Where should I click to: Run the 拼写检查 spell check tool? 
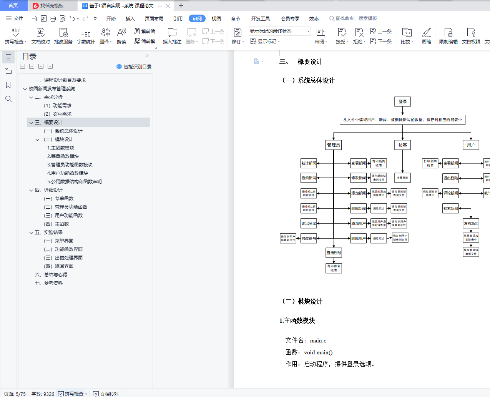pyautogui.click(x=15, y=36)
